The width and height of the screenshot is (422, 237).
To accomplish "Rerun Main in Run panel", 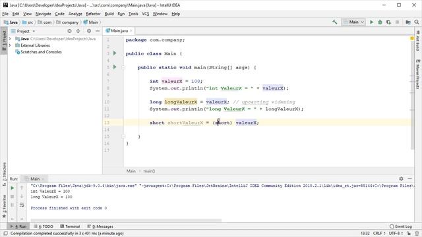I will point(13,188).
